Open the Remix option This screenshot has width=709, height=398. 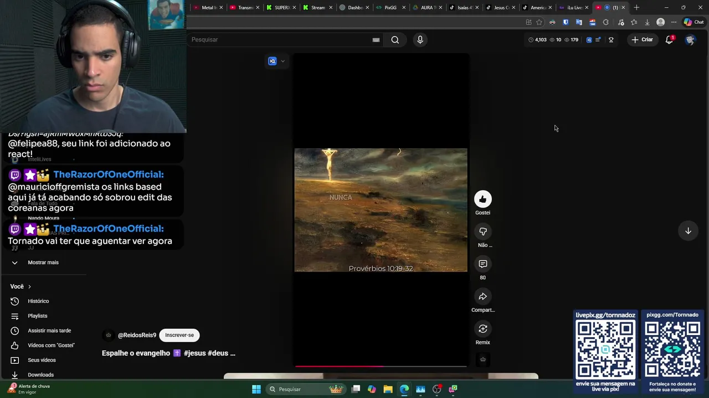tap(482, 329)
